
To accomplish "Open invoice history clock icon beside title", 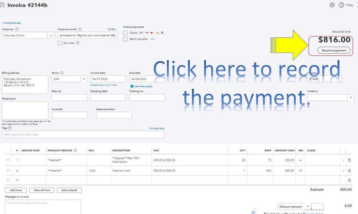I will (x=2, y=5).
